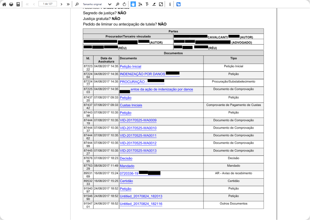The image size is (310, 220).
Task: Rotate the page with the rotate icon
Action: [x=125, y=4]
